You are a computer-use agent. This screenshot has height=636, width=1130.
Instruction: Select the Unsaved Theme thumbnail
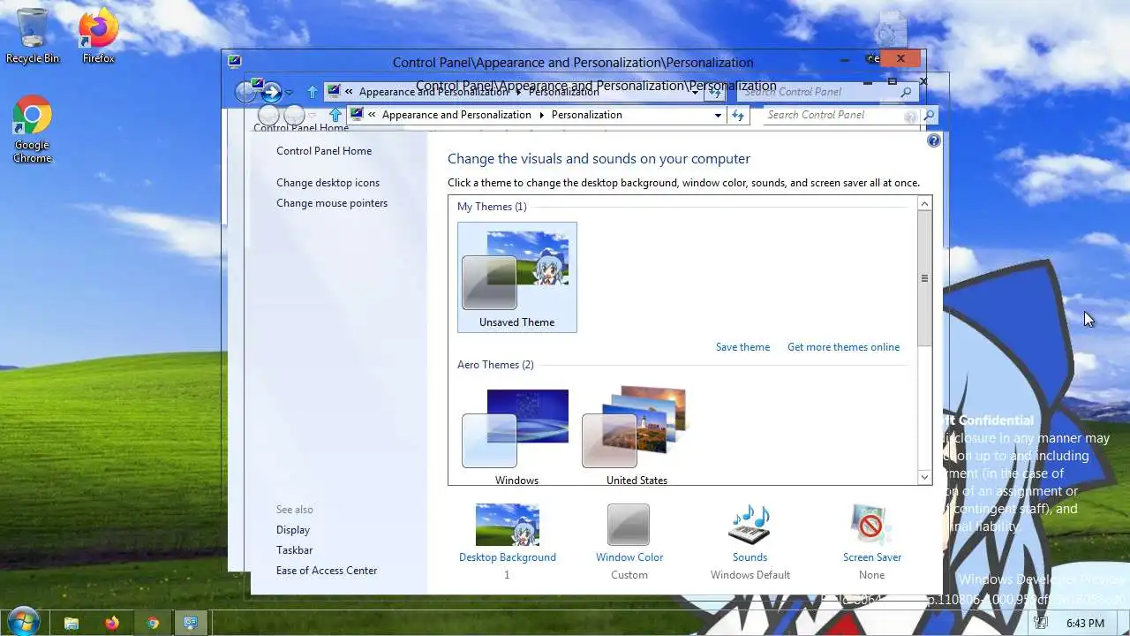point(517,277)
